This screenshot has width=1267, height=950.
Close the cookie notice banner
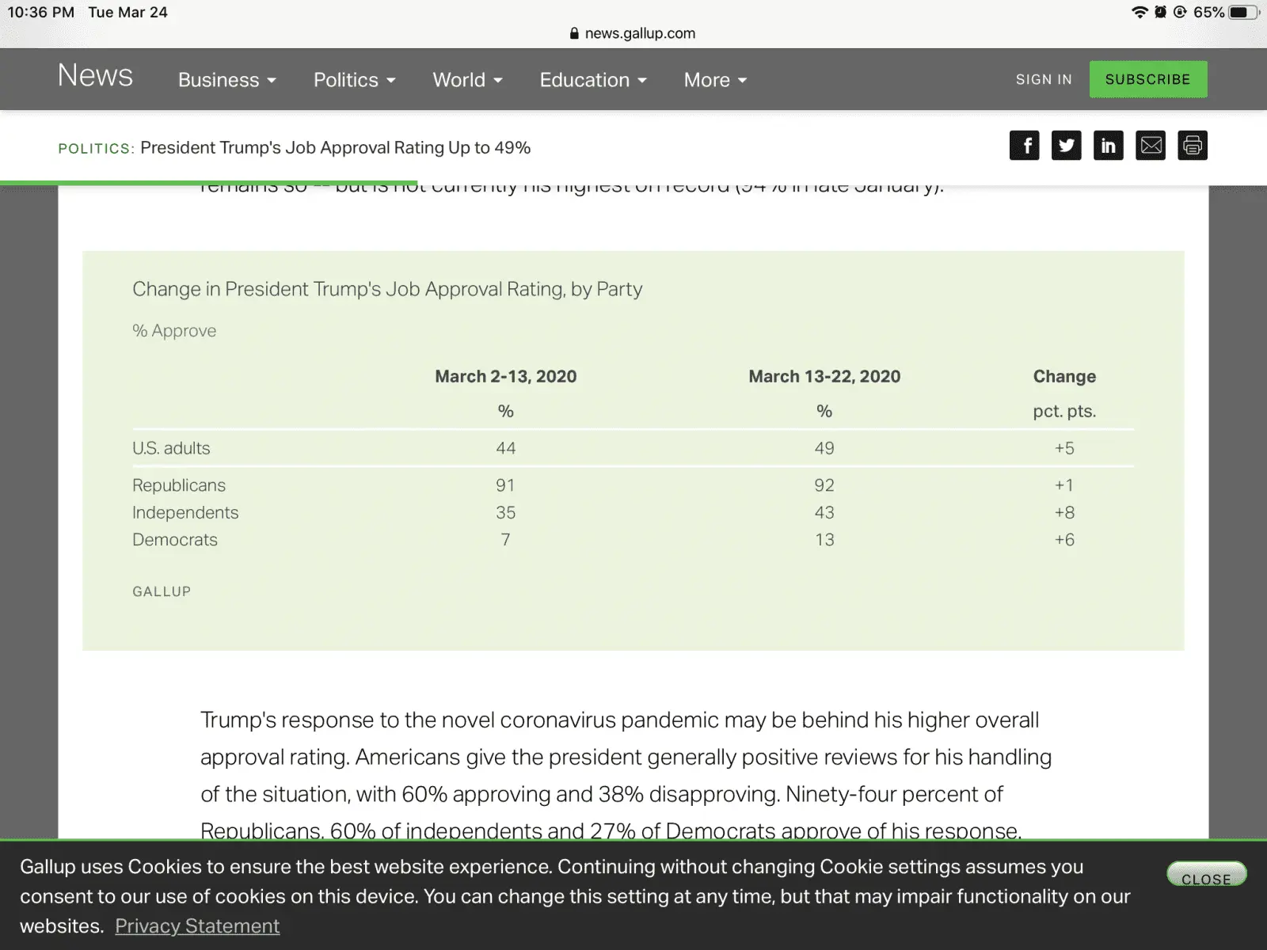[x=1206, y=875]
